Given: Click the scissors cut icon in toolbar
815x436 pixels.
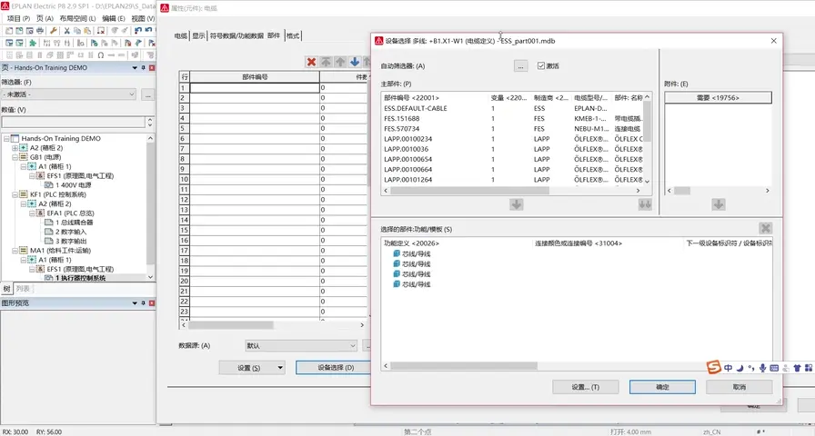Looking at the screenshot, I should 66,31.
